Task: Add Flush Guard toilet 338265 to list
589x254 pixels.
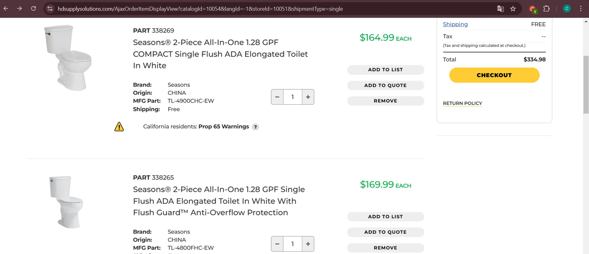Action: [386, 217]
